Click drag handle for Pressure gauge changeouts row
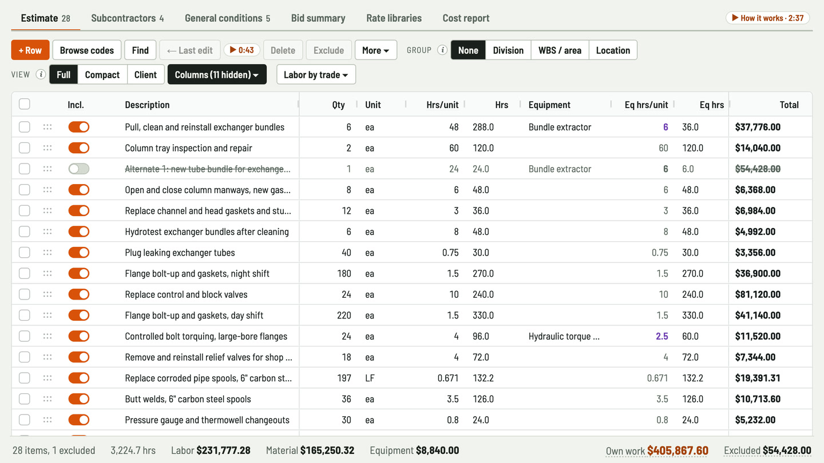 pyautogui.click(x=47, y=420)
